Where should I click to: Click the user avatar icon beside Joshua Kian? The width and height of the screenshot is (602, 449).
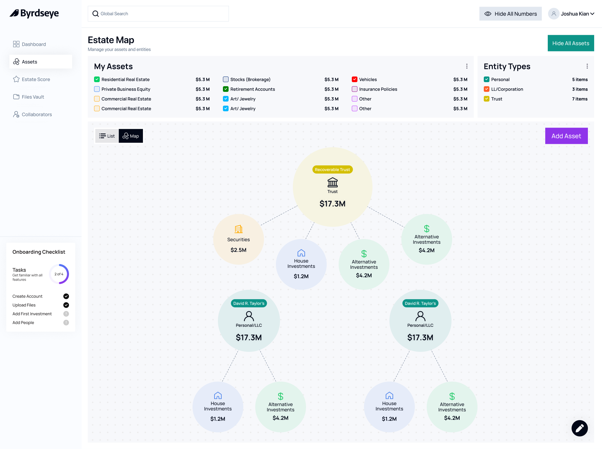(x=554, y=14)
